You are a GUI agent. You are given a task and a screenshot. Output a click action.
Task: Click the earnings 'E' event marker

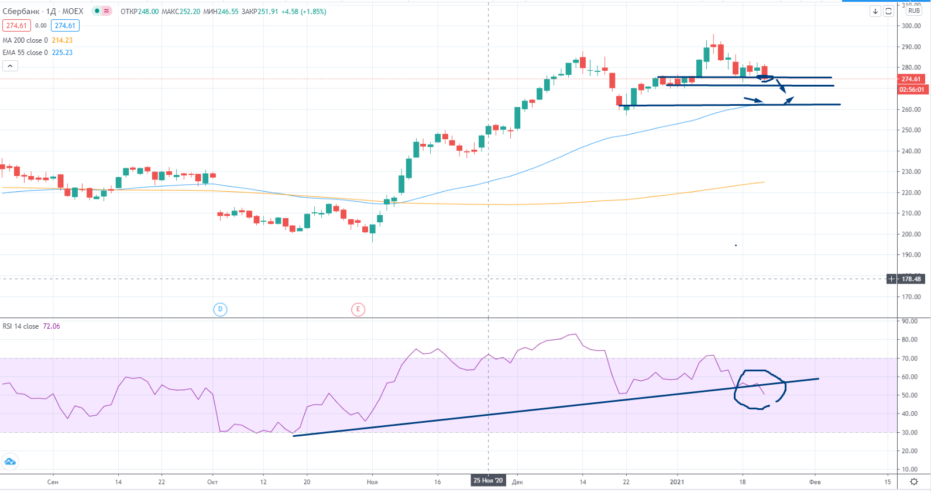coord(358,309)
